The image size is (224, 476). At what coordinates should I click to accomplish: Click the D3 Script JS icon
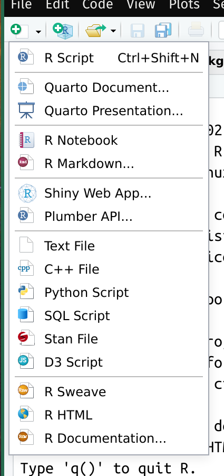click(26, 361)
